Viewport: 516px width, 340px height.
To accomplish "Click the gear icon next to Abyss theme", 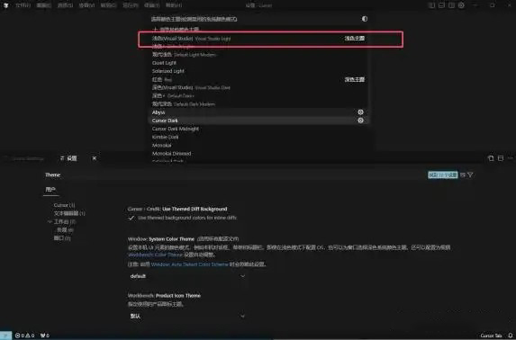I will (360, 112).
